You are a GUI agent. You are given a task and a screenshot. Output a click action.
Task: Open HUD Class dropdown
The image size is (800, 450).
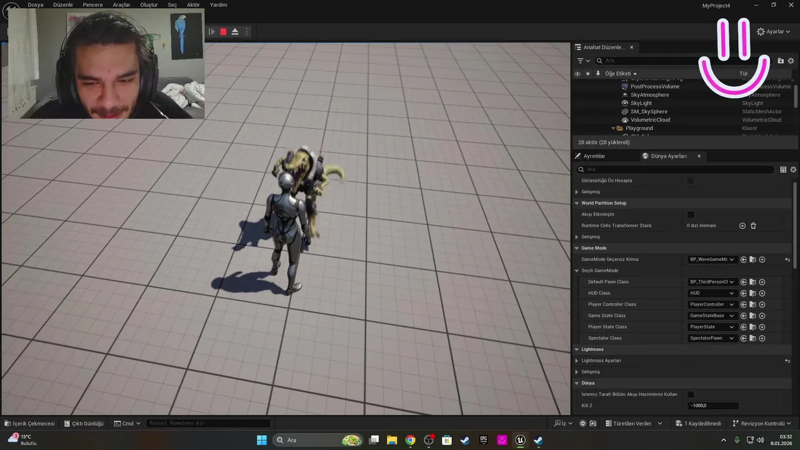[712, 293]
